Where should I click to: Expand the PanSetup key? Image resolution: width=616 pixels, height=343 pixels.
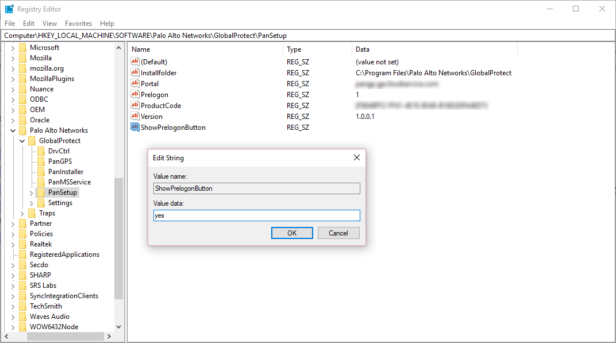coord(32,192)
